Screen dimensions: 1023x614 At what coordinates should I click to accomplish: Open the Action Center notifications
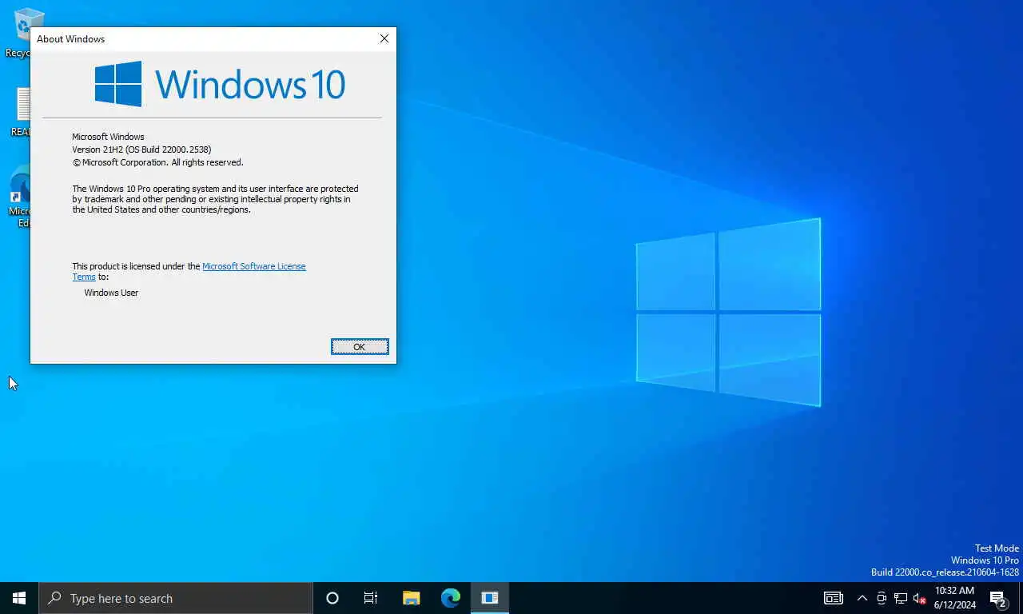pos(998,598)
